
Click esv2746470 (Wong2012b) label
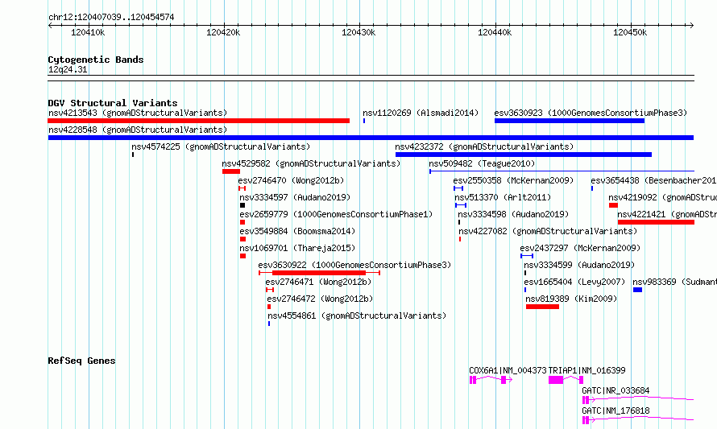pos(292,180)
